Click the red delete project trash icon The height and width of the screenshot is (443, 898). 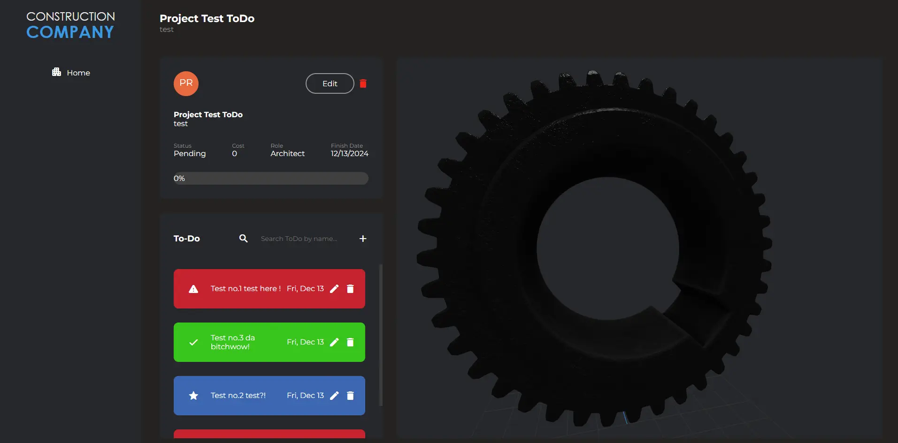363,83
